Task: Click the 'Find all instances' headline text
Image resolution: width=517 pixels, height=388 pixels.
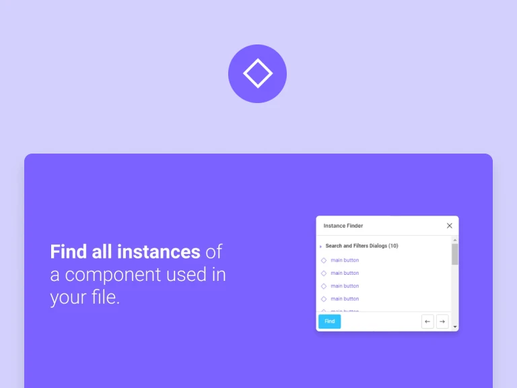Action: [x=125, y=251]
